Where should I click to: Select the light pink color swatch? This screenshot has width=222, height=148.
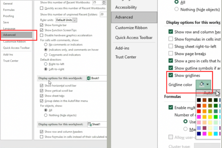tap(199, 122)
